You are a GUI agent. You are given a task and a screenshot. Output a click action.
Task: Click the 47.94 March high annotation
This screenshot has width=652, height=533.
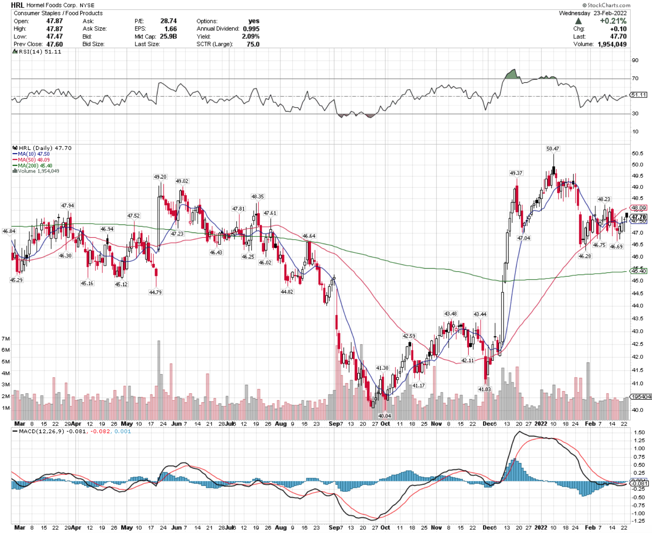pos(68,205)
